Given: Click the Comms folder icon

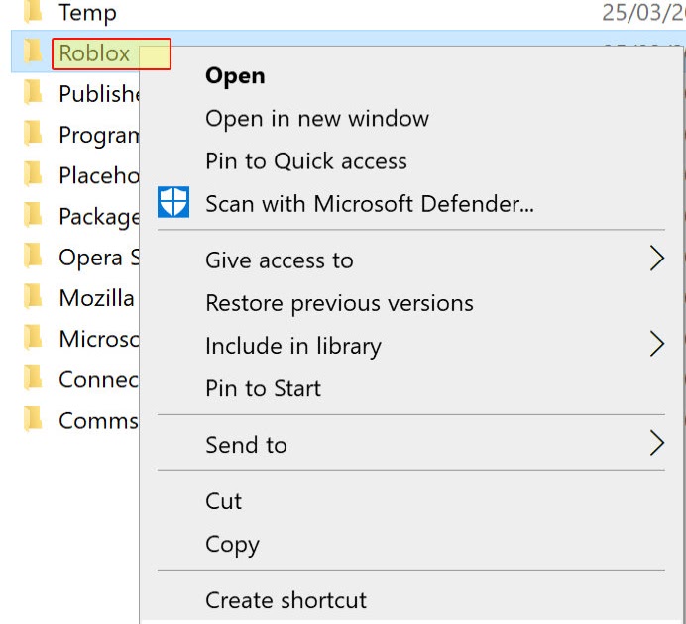Looking at the screenshot, I should pos(33,419).
